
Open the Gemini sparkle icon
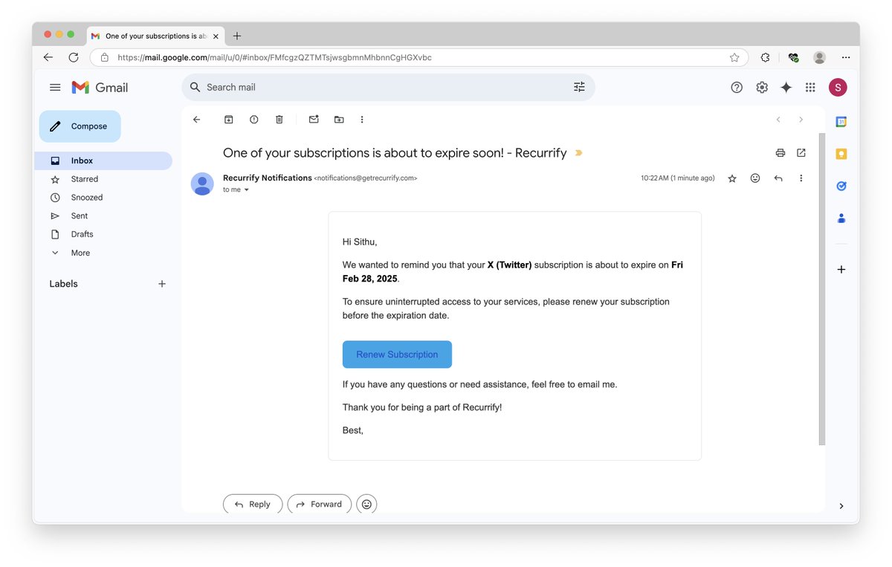[x=786, y=88]
